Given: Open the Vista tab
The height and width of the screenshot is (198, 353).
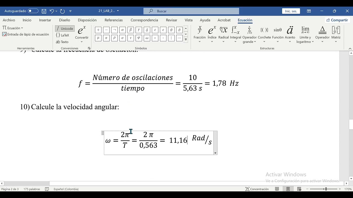Looking at the screenshot, I should click(189, 20).
